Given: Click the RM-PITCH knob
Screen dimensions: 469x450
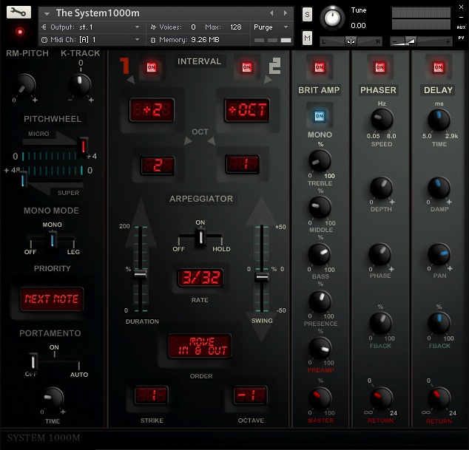Looking at the screenshot, I should click(x=24, y=85).
